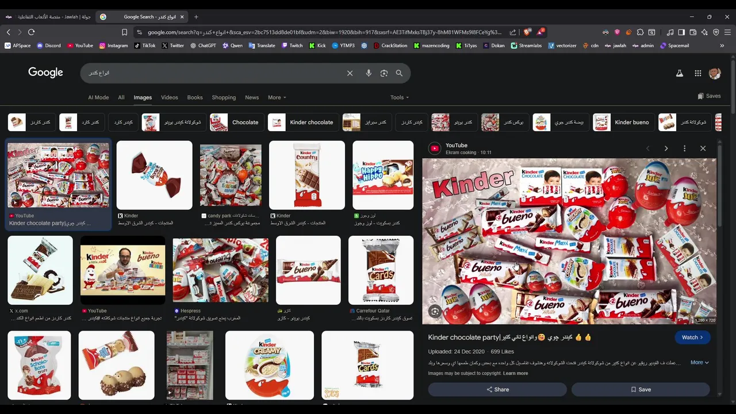The image size is (736, 414).
Task: Click the Watch button
Action: tap(692, 338)
